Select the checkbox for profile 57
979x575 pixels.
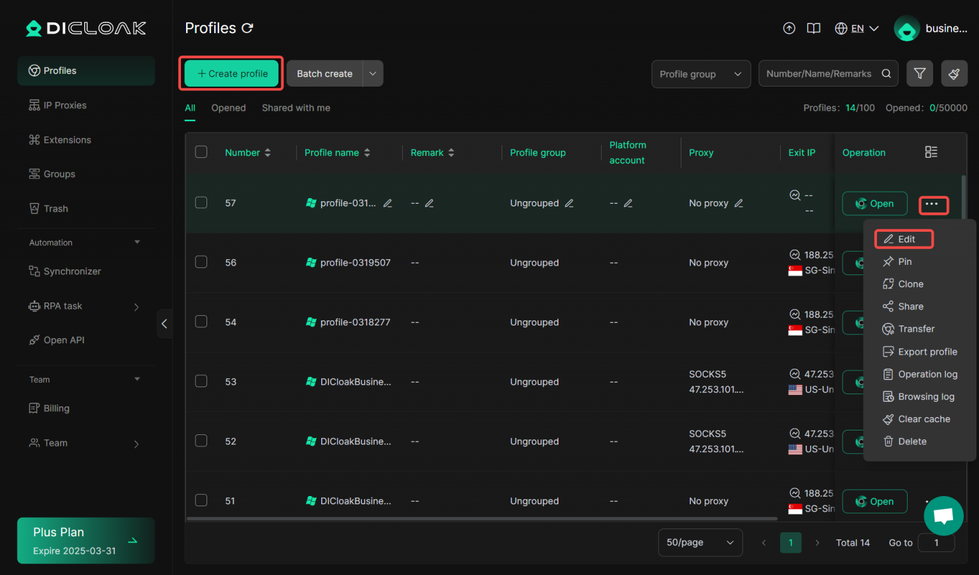pyautogui.click(x=201, y=202)
